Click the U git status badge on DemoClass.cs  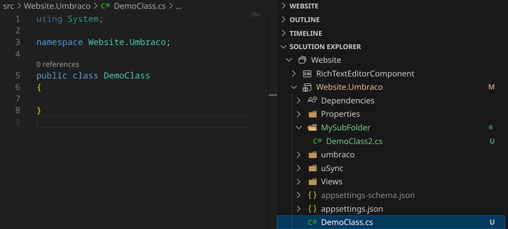(x=492, y=222)
